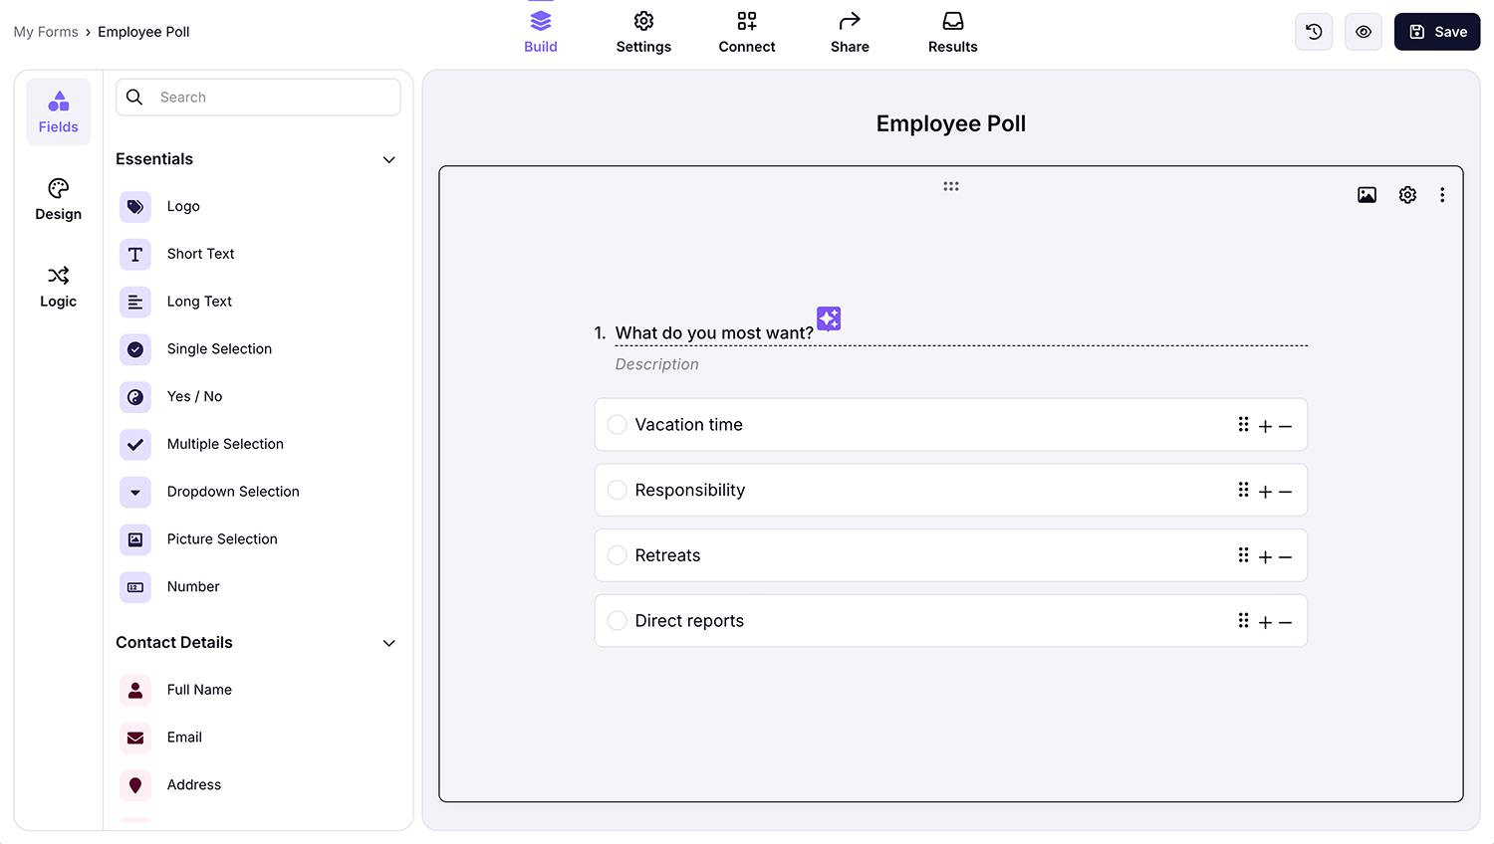
Task: Save the Employee Poll form
Action: [1436, 31]
